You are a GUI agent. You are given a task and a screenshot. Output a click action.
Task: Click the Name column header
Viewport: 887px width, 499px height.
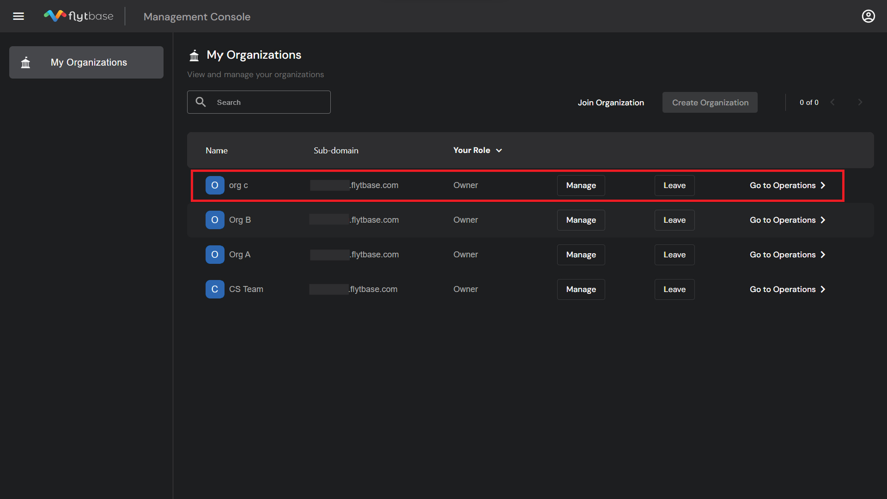click(x=217, y=151)
